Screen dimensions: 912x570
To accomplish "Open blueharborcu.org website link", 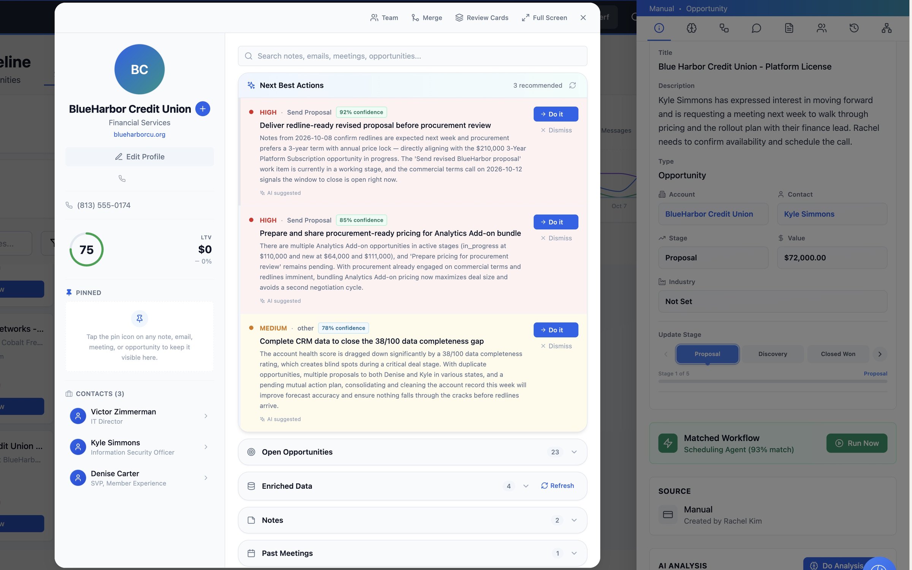I will click(139, 135).
